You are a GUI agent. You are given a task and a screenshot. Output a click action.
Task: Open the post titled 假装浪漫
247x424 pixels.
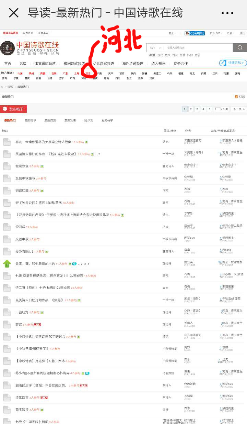tap(22, 166)
